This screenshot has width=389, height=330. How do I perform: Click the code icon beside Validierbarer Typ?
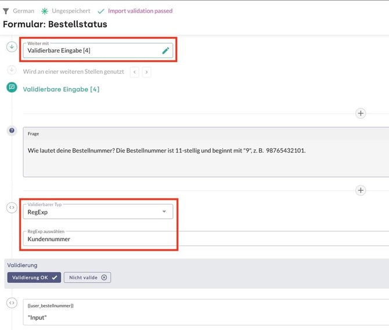(x=12, y=208)
